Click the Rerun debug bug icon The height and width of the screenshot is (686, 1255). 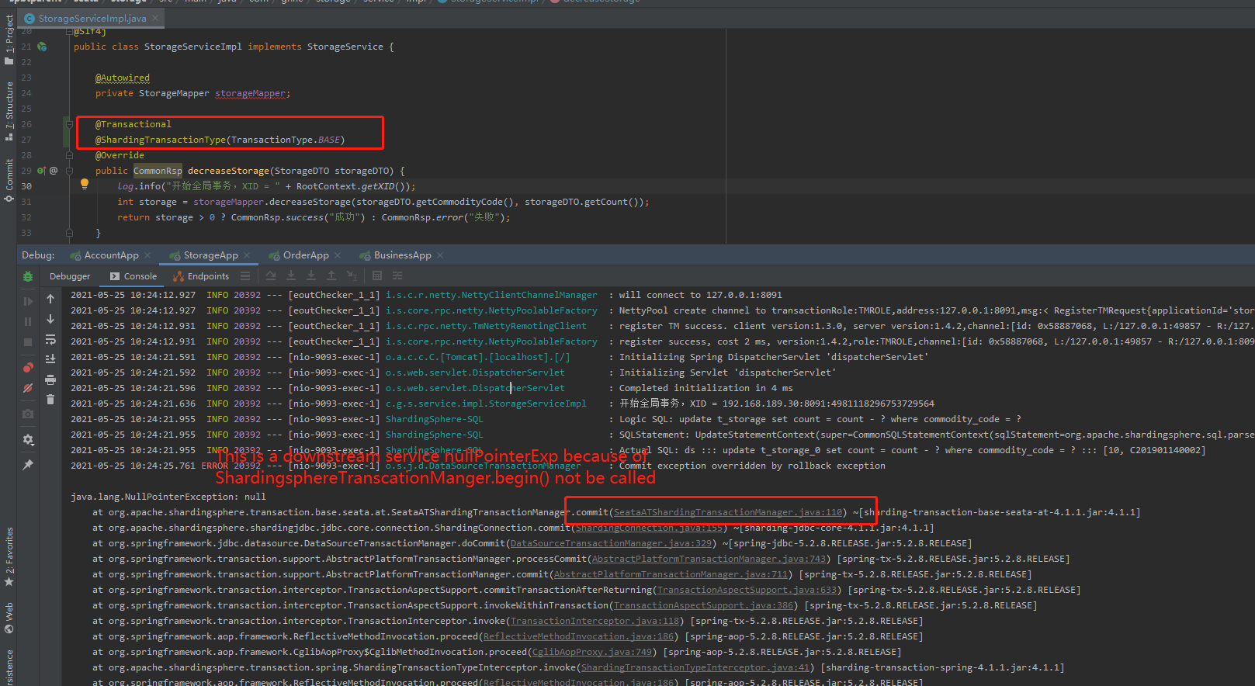pos(28,276)
